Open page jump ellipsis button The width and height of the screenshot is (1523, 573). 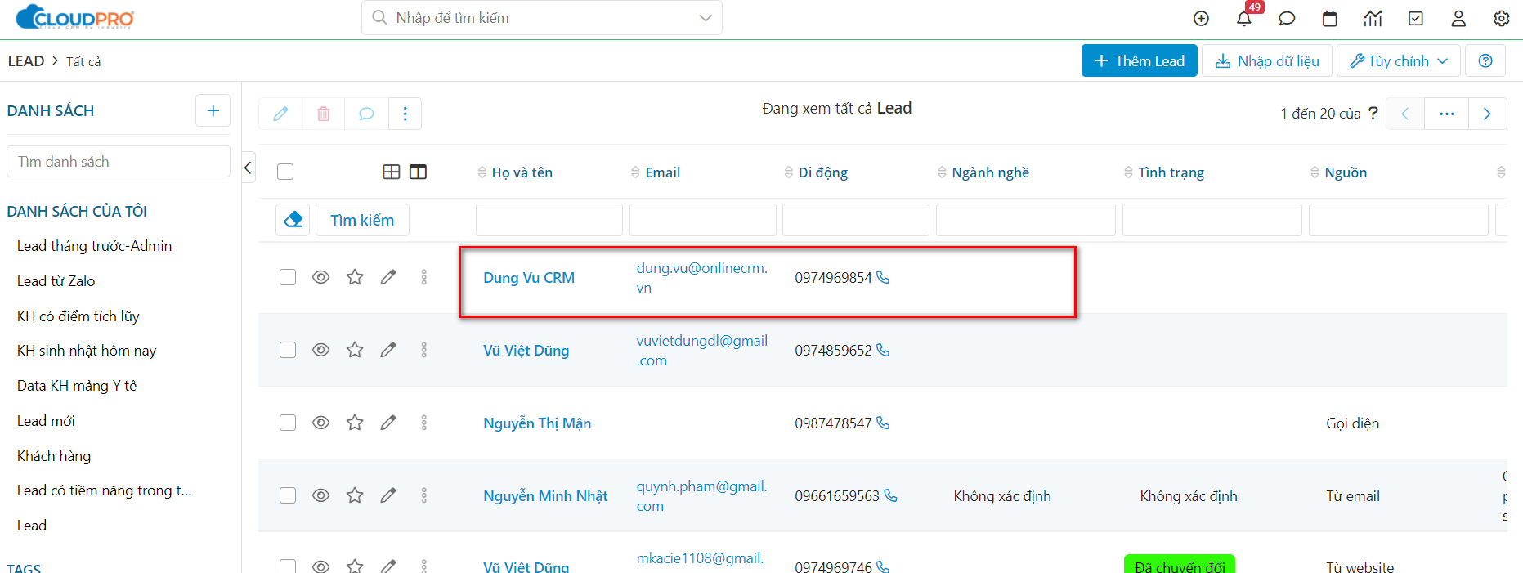1447,114
